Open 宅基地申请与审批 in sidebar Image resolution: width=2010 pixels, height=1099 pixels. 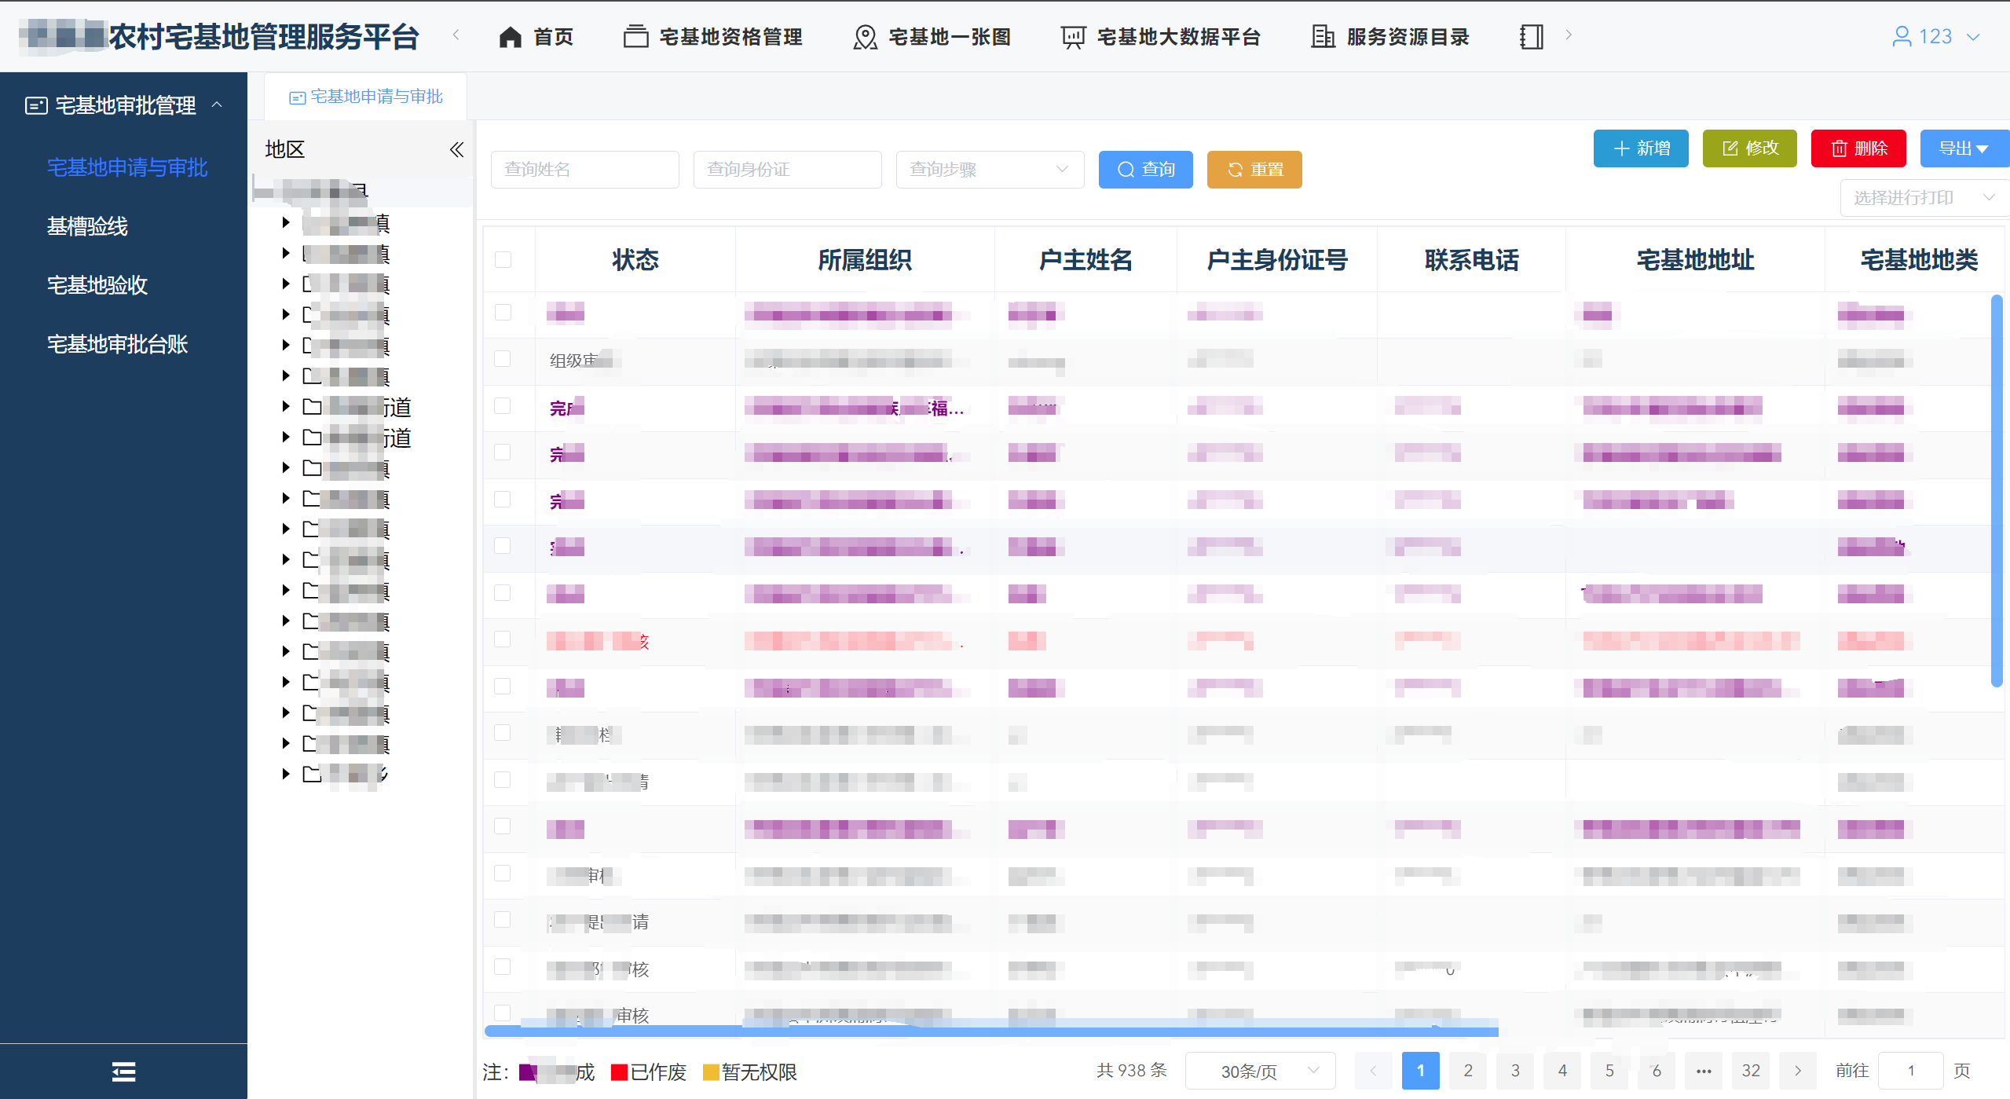[x=127, y=167]
